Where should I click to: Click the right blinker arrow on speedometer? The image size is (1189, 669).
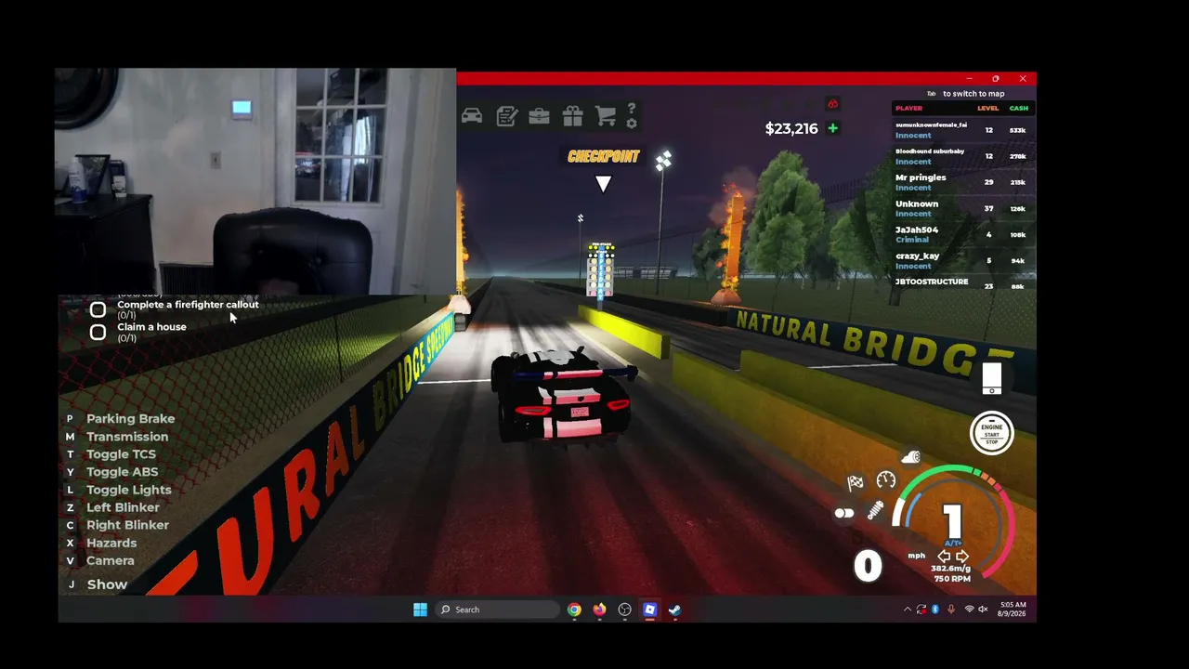[962, 556]
